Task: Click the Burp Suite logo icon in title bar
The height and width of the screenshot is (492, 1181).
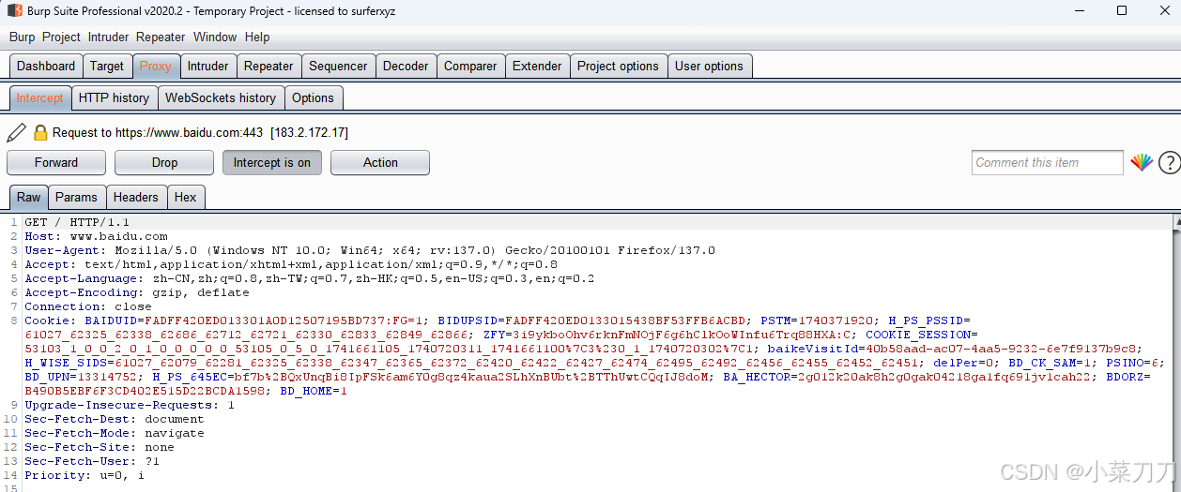Action: [15, 10]
